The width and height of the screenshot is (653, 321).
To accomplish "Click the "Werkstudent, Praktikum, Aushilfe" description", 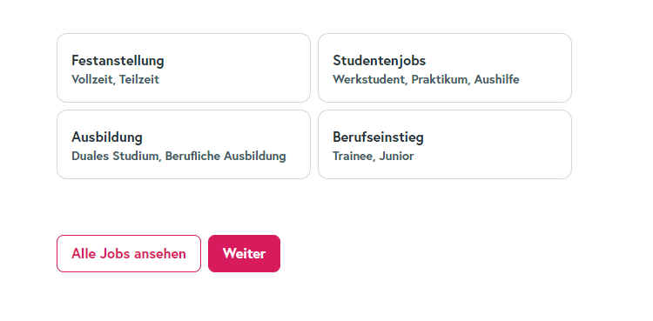I will coord(426,79).
